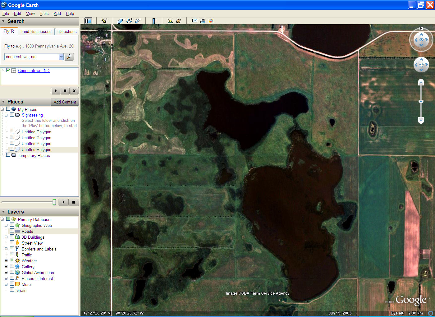Screen dimensions: 435x317
Task: Clear search results with the X button
Action: (x=74, y=91)
